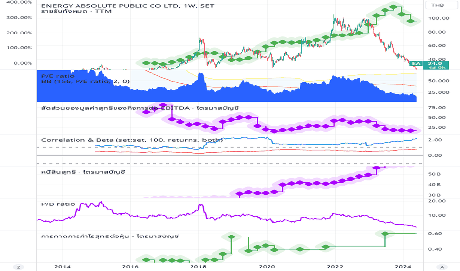The image size is (460, 271).
Task: Click the 400.00% left scale value
Action: tap(19, 2)
